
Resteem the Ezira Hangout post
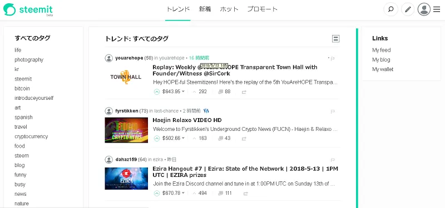coord(246,194)
